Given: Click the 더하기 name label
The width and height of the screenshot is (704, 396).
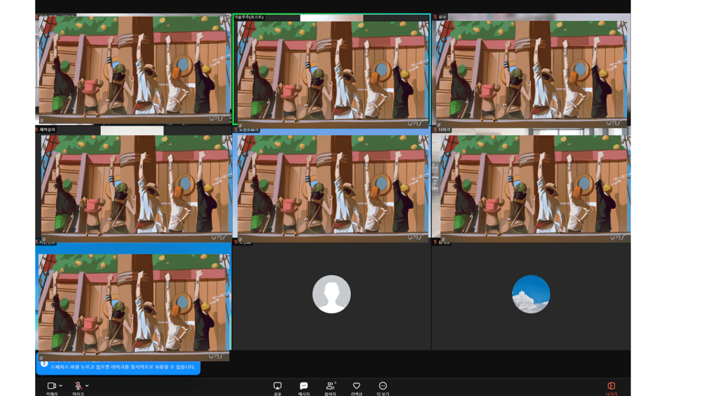Looking at the screenshot, I should (x=442, y=130).
